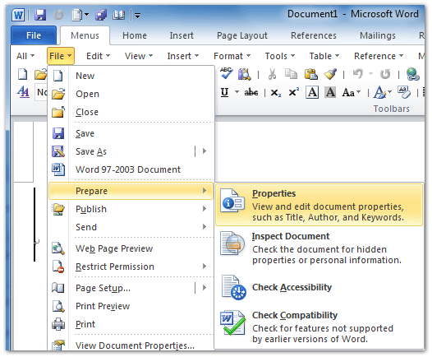Viewport: 432px width, 357px height.
Task: Click the Cut scissors icon
Action: (x=272, y=74)
